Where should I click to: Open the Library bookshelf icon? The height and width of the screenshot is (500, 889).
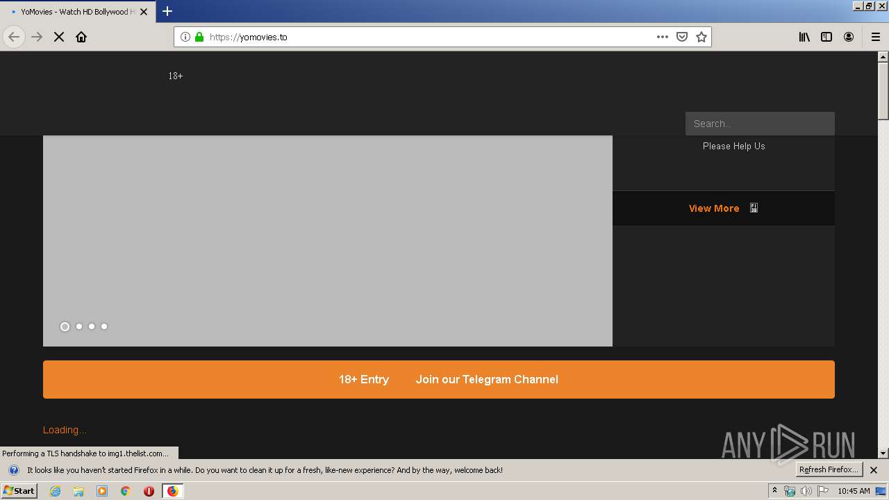click(804, 37)
